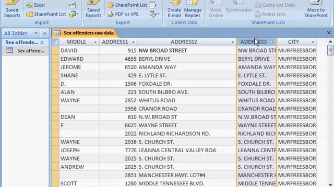
Task: Click Move to SharePoint
Action: [x=316, y=9]
